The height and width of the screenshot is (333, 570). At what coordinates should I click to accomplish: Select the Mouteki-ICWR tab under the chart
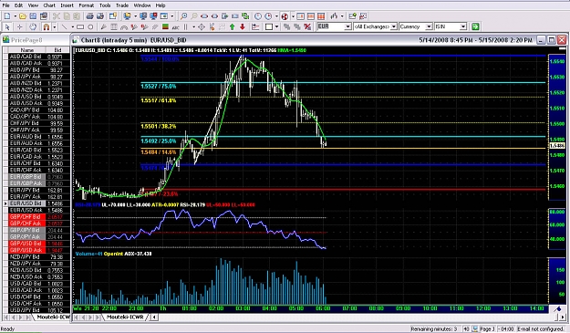tap(125, 317)
